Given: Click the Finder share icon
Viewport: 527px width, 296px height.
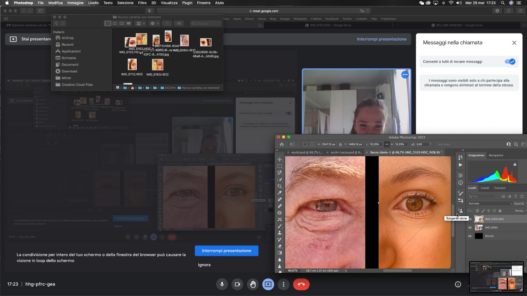Looking at the screenshot, I should coord(167,23).
